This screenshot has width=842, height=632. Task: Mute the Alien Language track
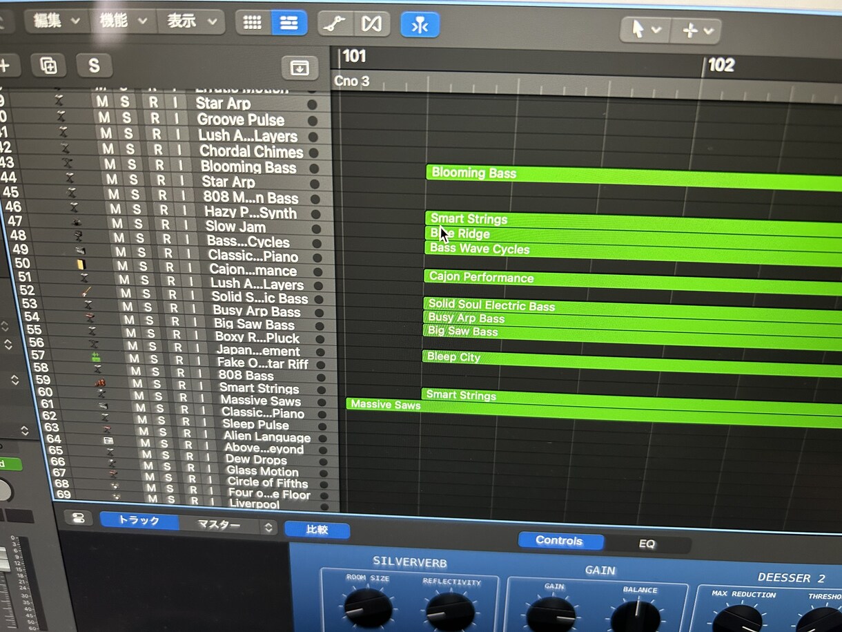pos(144,432)
